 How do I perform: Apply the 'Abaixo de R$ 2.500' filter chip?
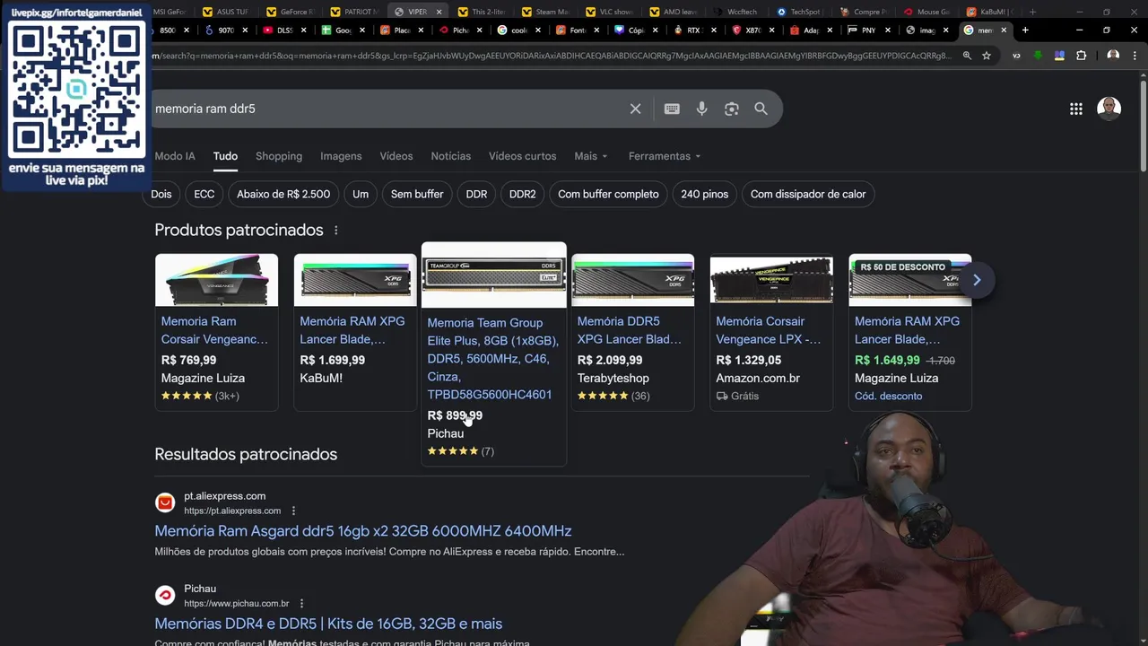pyautogui.click(x=283, y=194)
